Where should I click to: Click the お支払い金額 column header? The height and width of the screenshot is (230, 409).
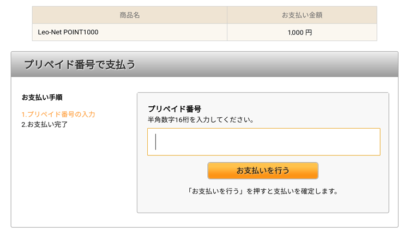[x=302, y=15]
